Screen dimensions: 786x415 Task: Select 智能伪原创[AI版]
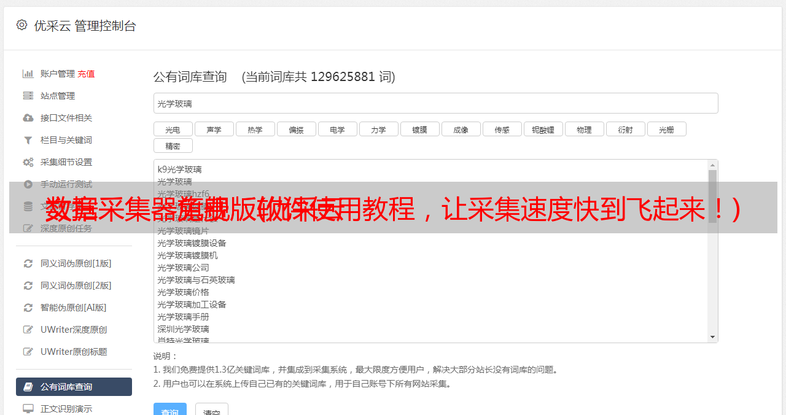click(x=74, y=308)
